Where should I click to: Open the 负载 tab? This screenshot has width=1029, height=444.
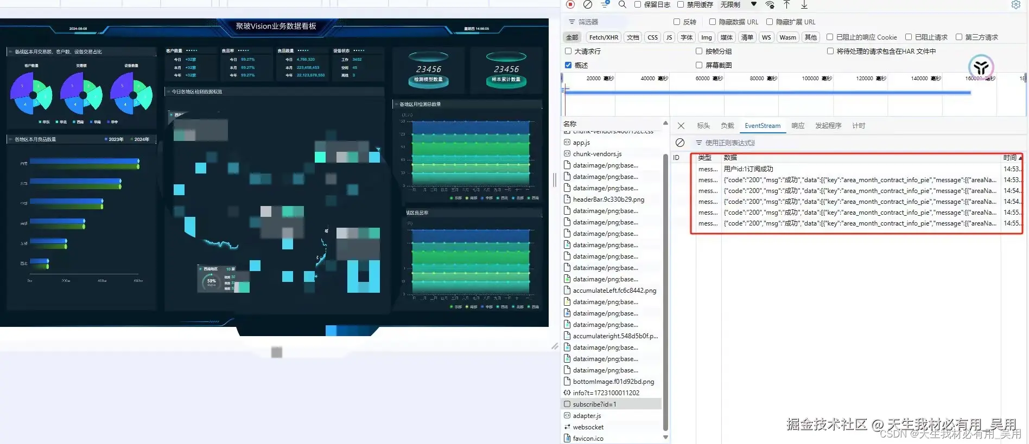(x=727, y=126)
